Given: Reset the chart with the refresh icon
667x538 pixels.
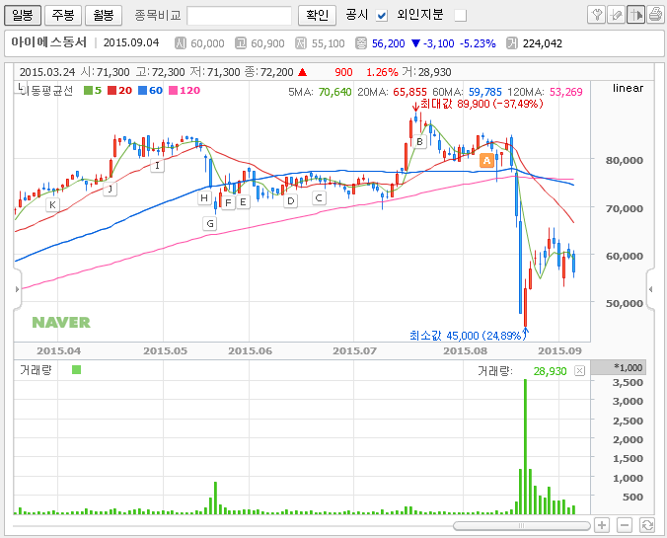Looking at the screenshot, I should [x=647, y=525].
